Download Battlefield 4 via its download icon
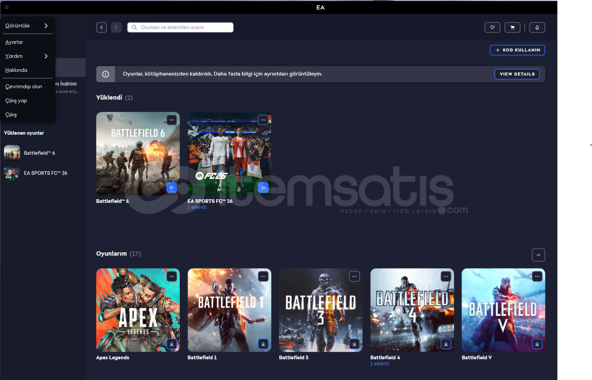Screen dimensions: 592x380 446,344
